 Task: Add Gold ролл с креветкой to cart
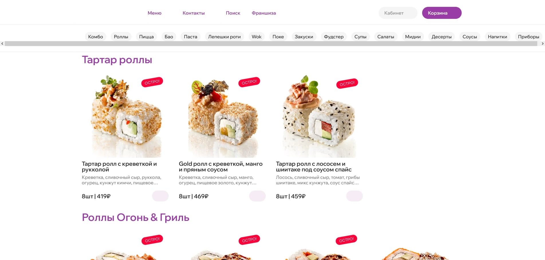(x=257, y=196)
